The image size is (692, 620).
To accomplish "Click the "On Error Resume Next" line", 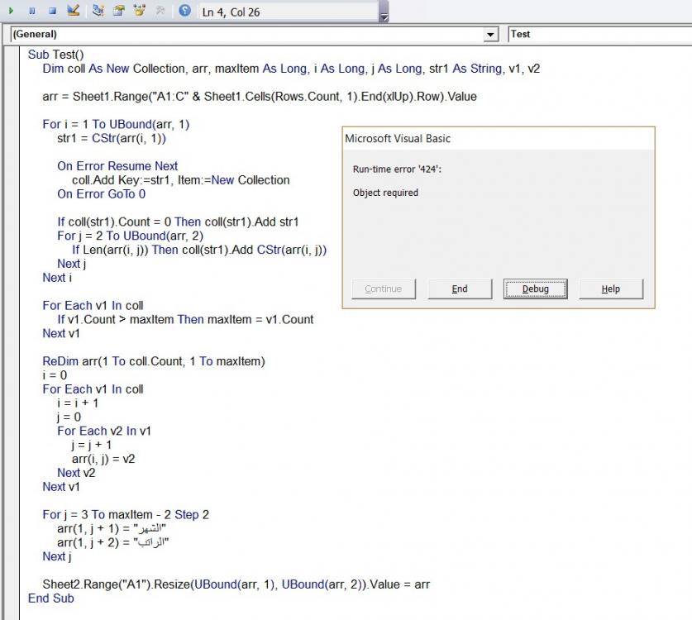I will click(117, 166).
